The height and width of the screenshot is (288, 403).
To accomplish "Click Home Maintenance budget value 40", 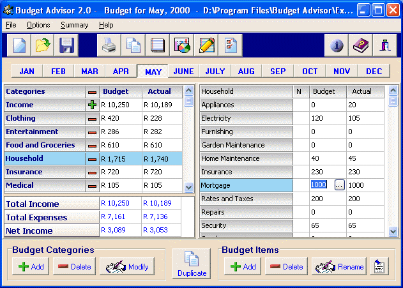I will coord(328,158).
